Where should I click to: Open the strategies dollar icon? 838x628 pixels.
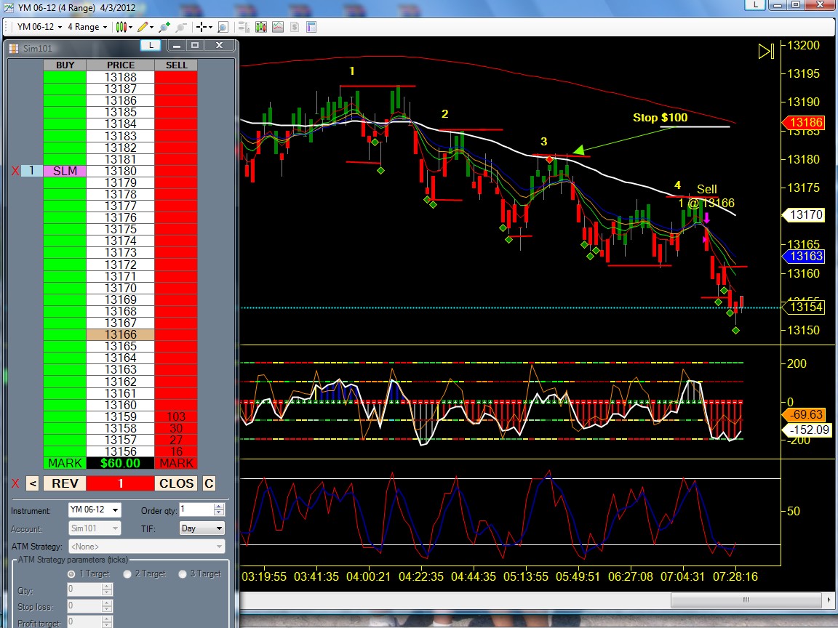(295, 27)
